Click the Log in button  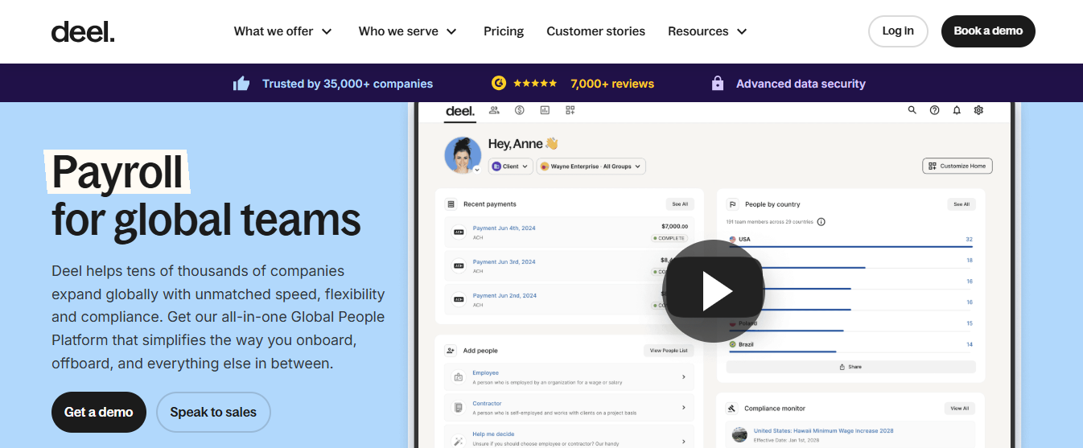point(898,31)
